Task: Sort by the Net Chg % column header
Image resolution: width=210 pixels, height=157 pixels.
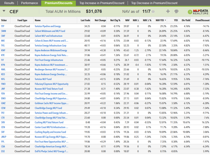Action: click(x=115, y=20)
